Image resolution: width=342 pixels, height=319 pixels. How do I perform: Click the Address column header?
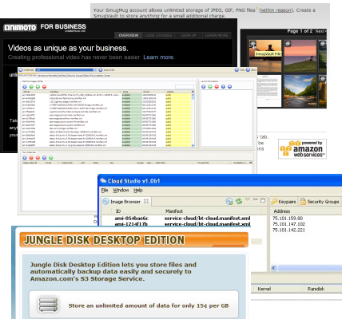282,211
